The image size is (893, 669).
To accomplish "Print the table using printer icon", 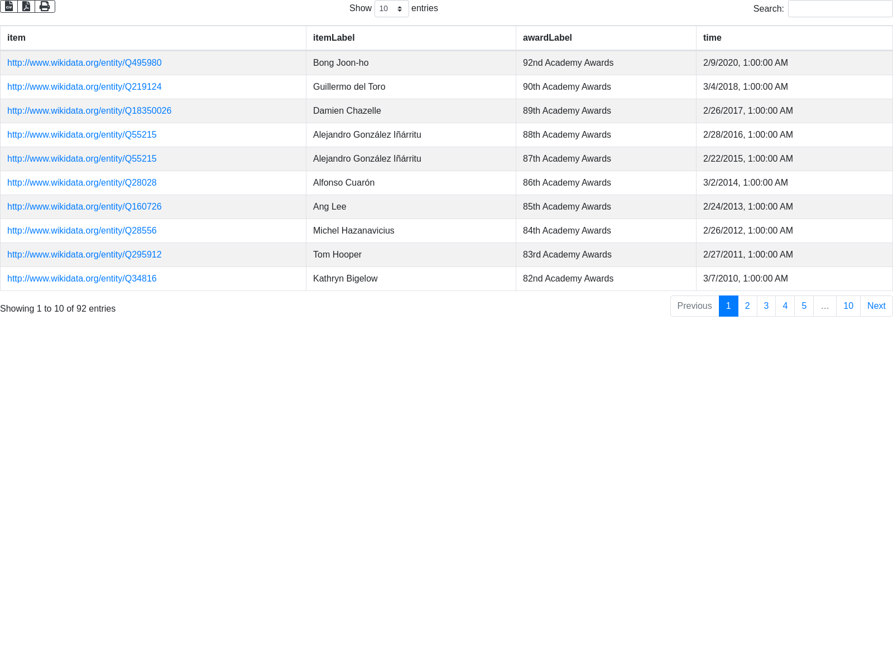I will [45, 7].
